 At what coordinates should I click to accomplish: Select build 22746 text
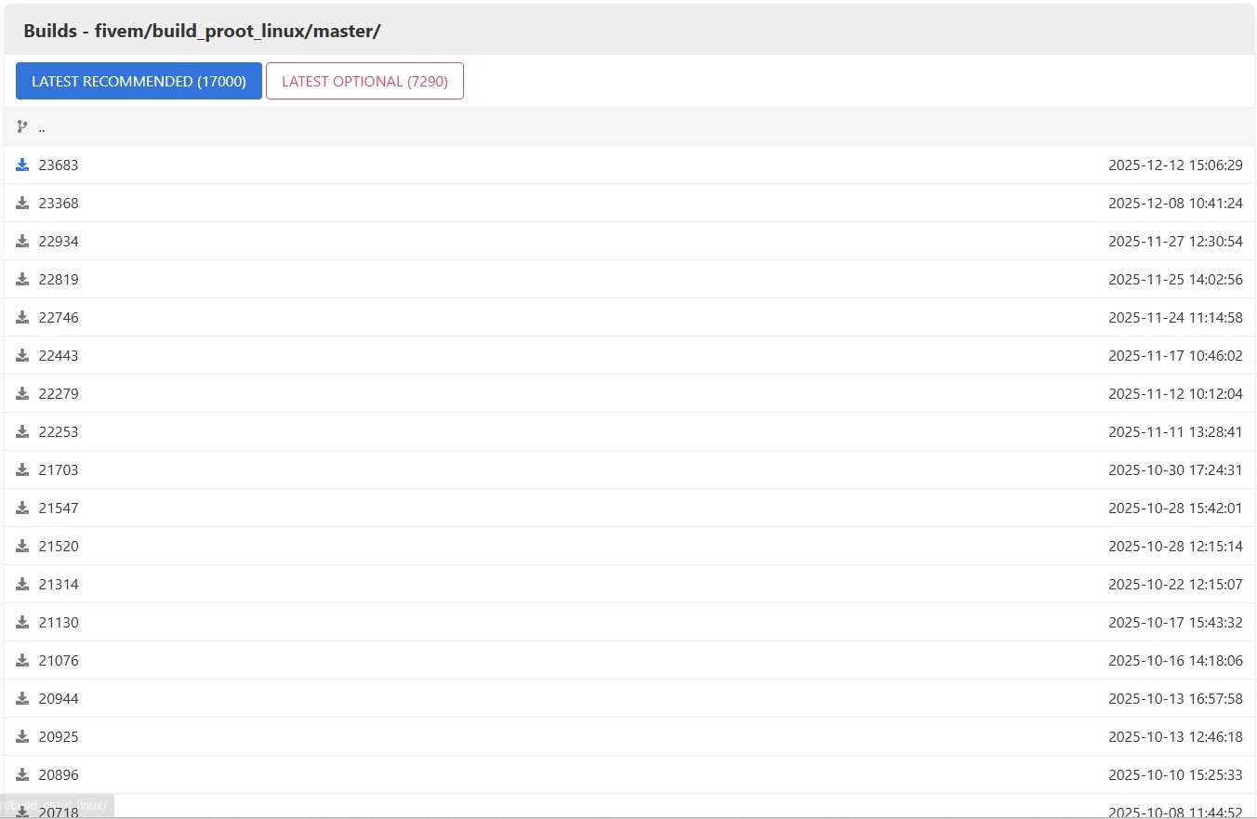[x=59, y=318]
